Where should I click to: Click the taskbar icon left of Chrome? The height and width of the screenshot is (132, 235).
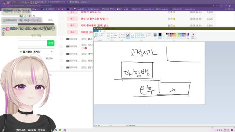[56, 130]
